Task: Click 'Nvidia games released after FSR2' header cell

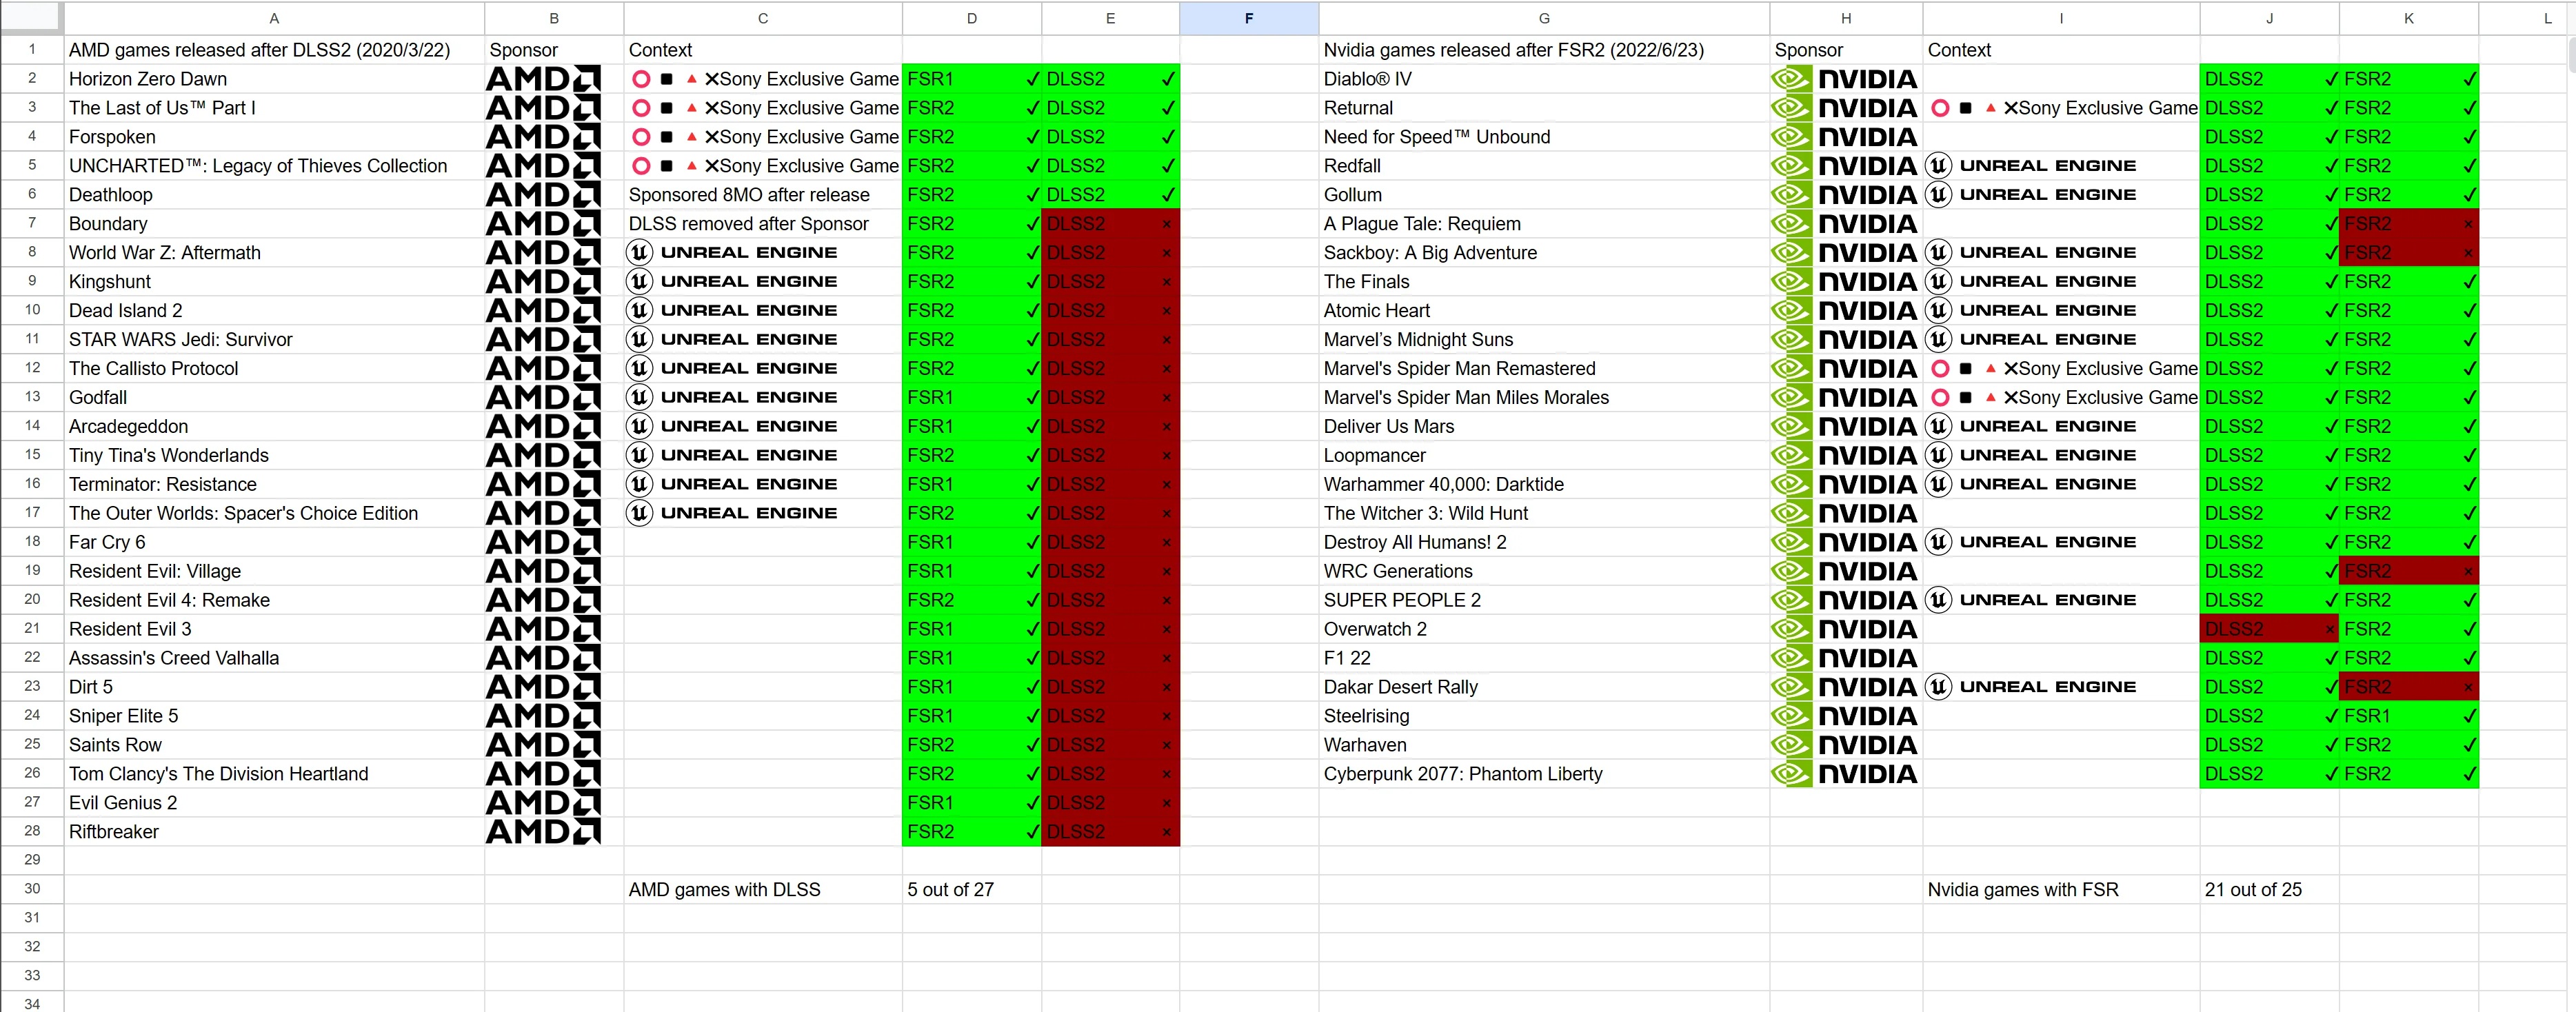Action: [x=1513, y=50]
